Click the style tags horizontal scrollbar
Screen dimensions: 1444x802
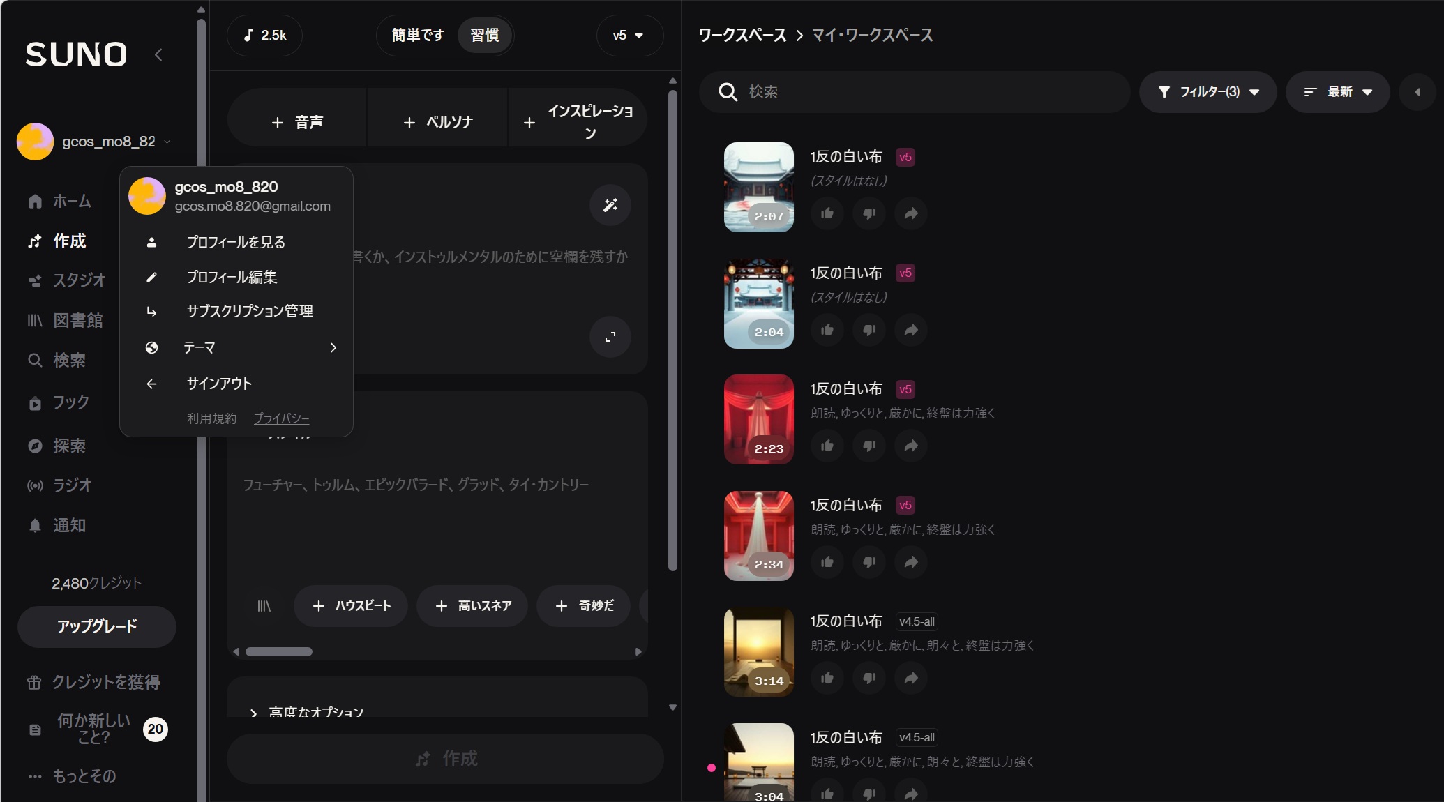[x=279, y=651]
